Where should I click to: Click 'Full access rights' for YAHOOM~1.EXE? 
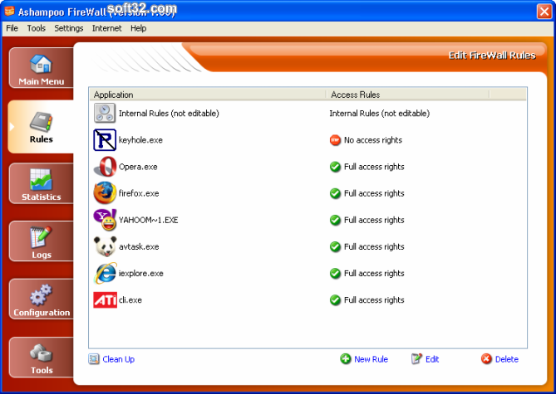(374, 220)
